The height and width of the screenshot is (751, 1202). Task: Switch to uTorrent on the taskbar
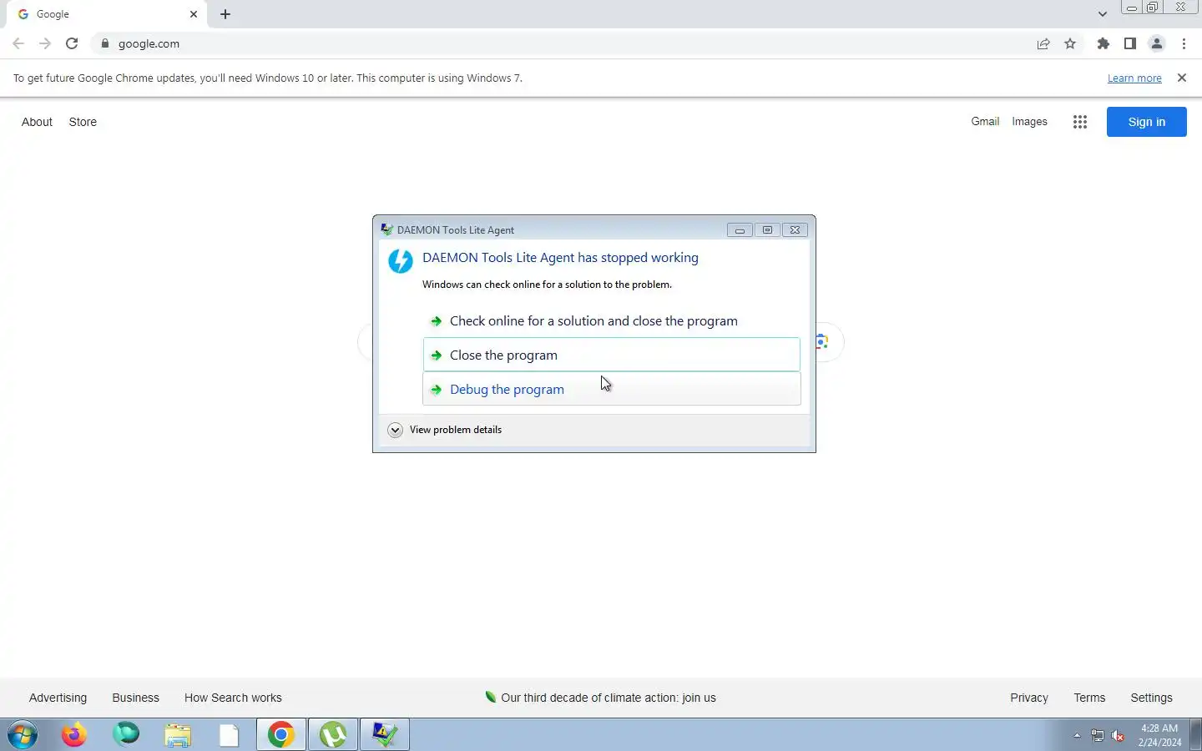click(333, 734)
